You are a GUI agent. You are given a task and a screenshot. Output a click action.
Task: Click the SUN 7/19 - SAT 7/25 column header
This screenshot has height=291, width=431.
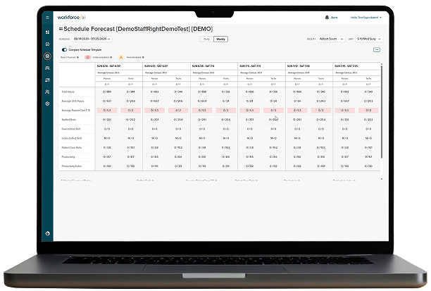pyautogui.click(x=346, y=66)
